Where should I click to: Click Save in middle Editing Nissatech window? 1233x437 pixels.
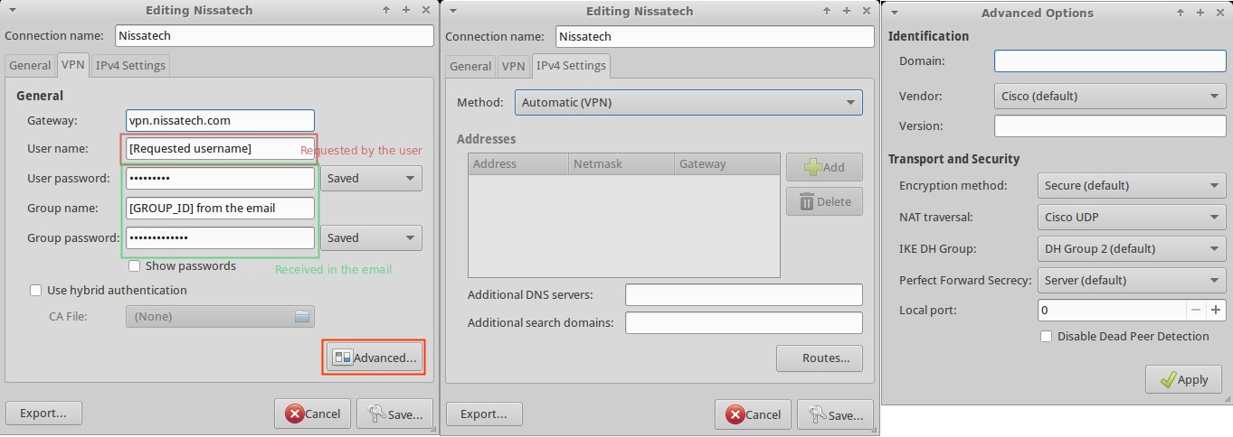[x=835, y=414]
